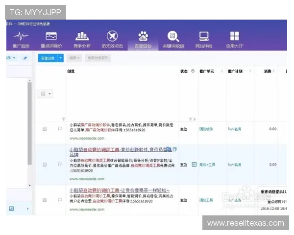Open the 推广监控 monitoring module
This screenshot has height=235, width=294.
pos(21,40)
